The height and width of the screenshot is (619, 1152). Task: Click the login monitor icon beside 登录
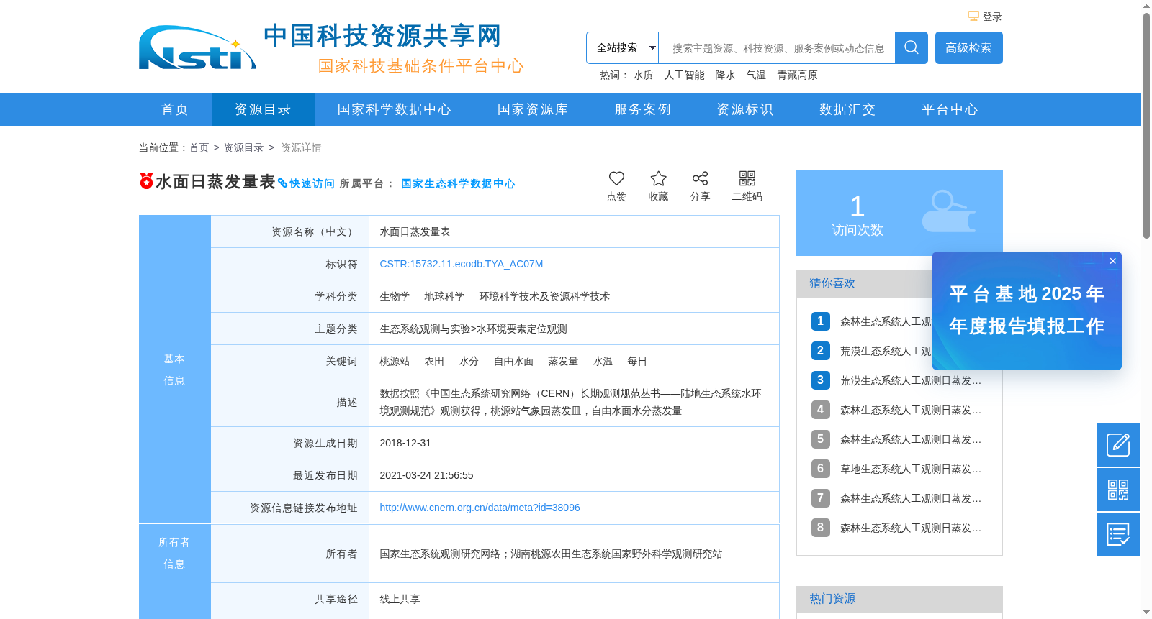pos(973,17)
